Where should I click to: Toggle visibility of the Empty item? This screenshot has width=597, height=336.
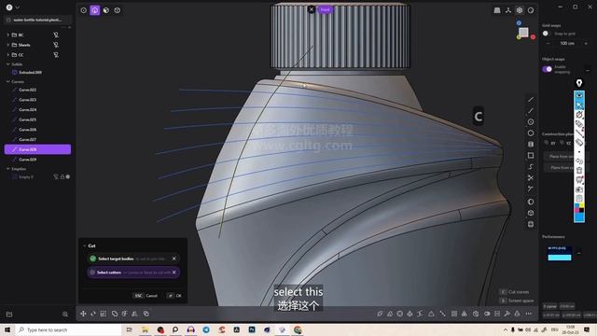(x=56, y=176)
